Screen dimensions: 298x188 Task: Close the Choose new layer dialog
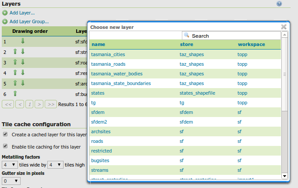click(284, 27)
